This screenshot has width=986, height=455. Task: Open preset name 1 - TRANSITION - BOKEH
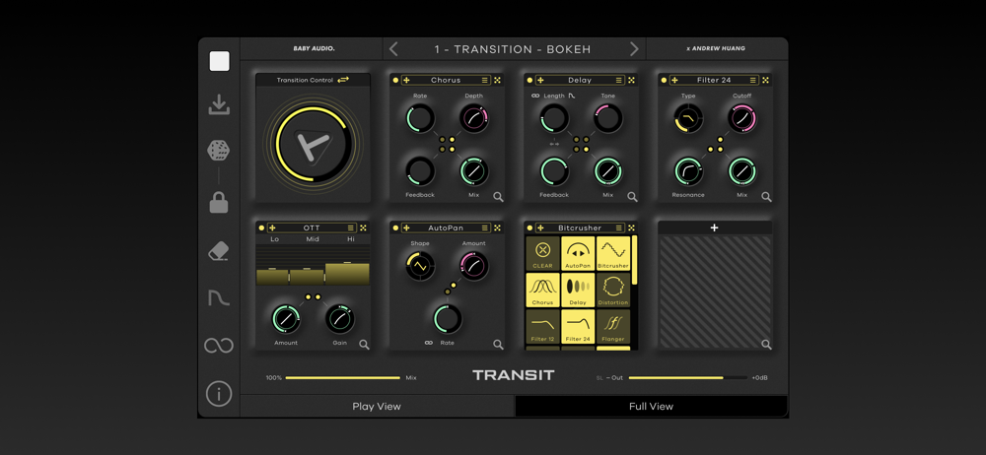tap(513, 49)
